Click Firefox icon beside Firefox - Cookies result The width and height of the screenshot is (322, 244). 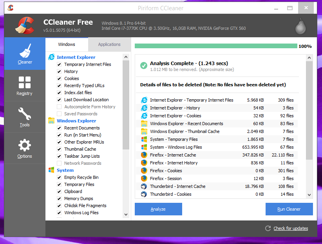[x=144, y=171]
